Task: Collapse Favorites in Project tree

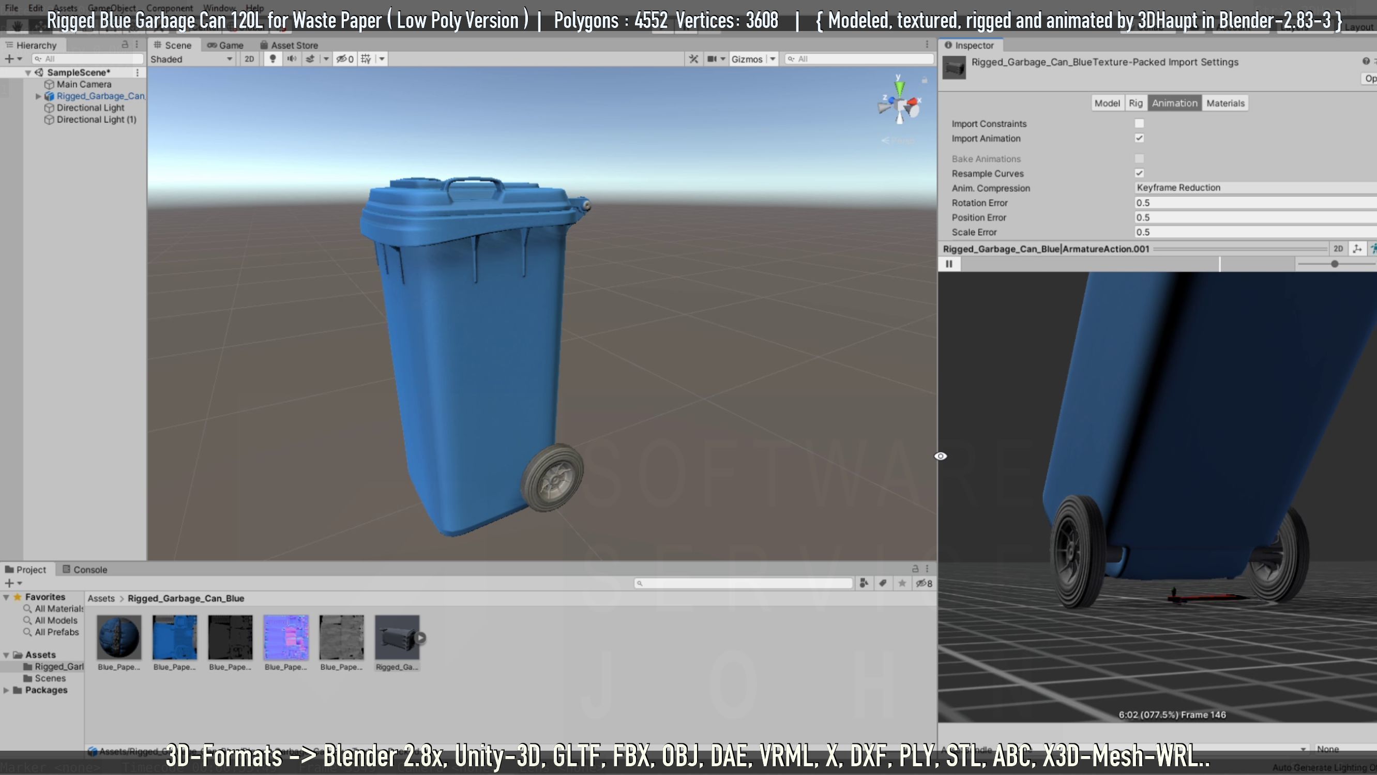Action: coord(6,597)
